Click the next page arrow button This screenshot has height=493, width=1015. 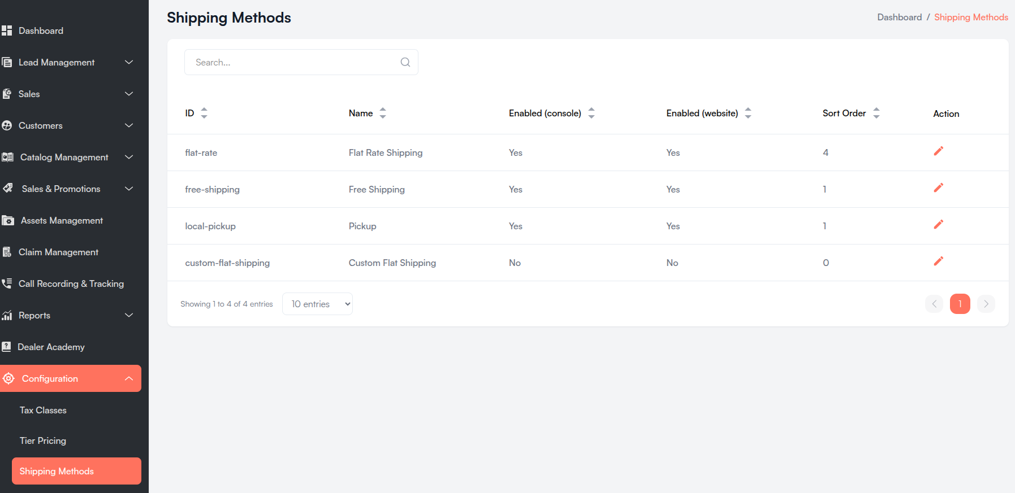pos(986,304)
